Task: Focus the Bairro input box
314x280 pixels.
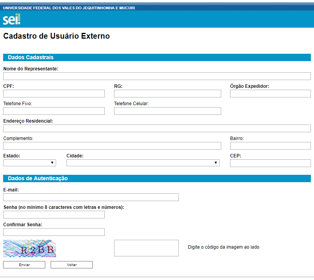Action: point(270,146)
